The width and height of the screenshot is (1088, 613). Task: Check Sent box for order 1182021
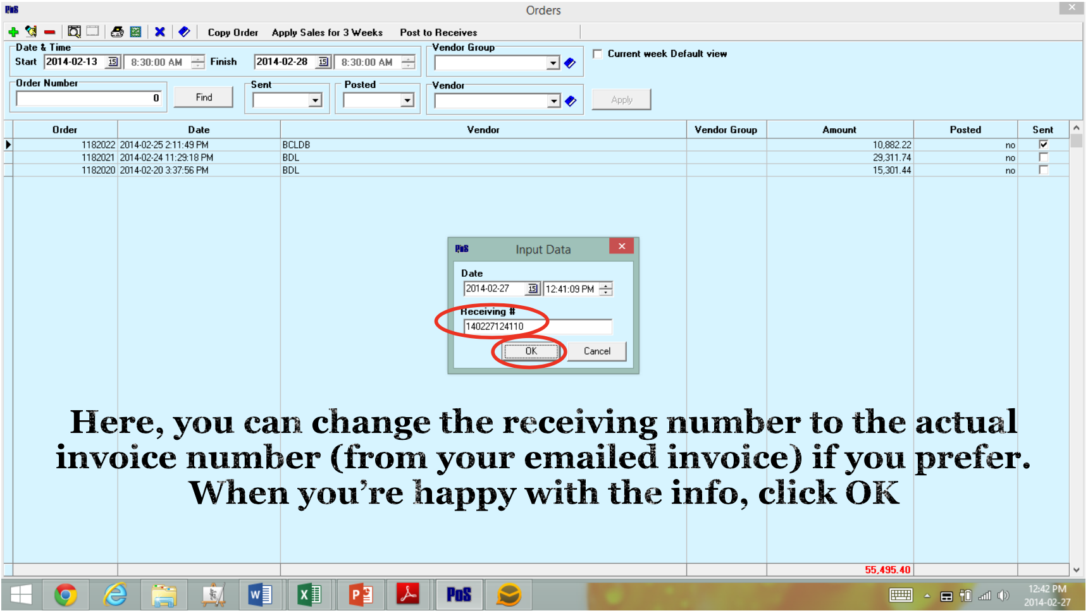point(1043,157)
